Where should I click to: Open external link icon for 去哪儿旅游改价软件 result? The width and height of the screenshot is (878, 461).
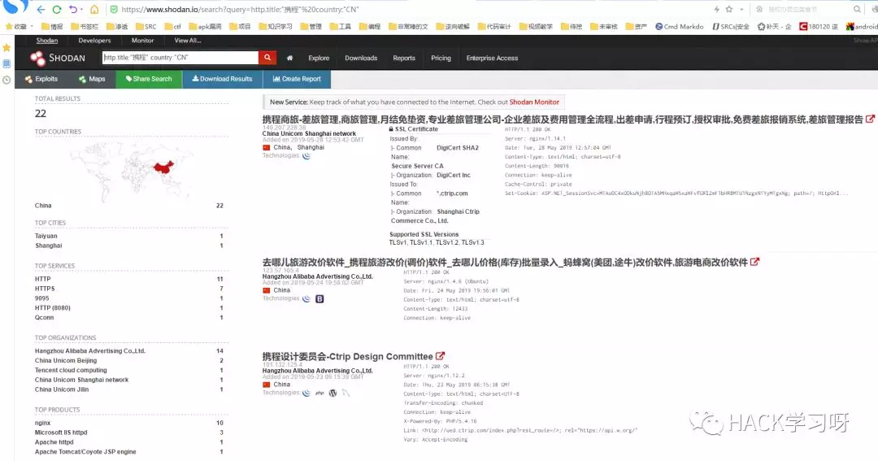coord(754,262)
